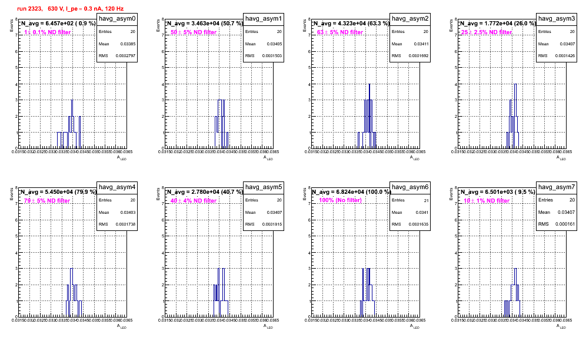Select the havg_asym7 stats box title
The width and height of the screenshot is (586, 337).
tap(557, 187)
